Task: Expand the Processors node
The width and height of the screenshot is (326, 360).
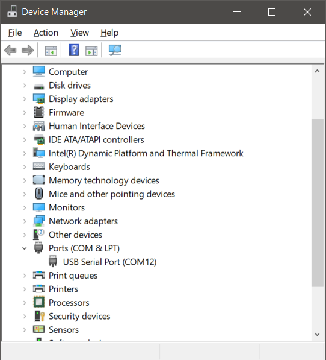Action: [25, 303]
